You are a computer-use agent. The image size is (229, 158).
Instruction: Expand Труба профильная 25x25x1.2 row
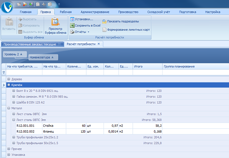coord(14,137)
